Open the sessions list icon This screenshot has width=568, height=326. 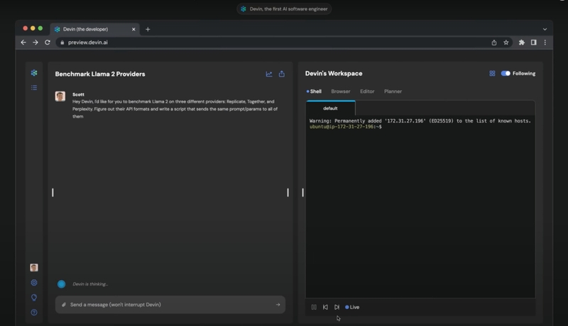pos(33,88)
